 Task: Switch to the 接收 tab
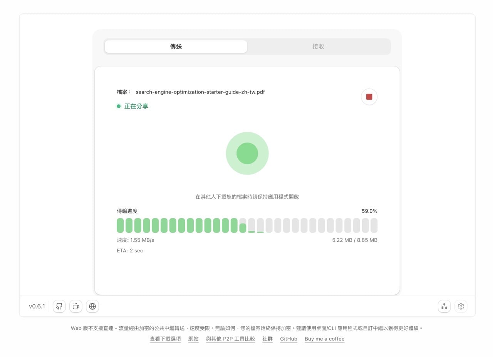click(318, 47)
